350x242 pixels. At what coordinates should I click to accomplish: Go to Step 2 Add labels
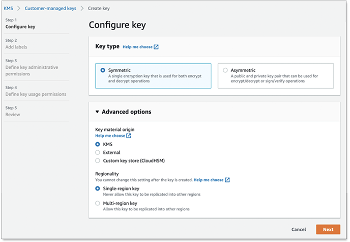click(16, 47)
